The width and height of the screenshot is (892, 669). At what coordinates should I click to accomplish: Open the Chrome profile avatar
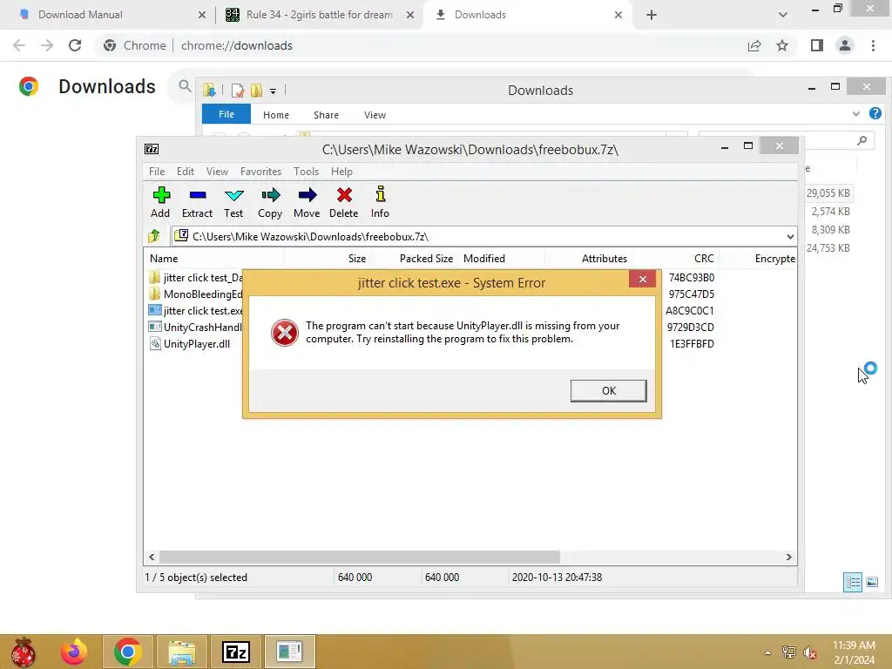(845, 45)
